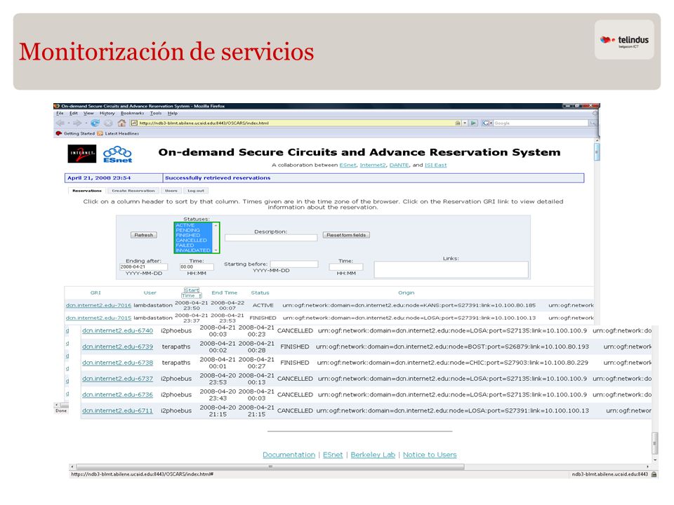Viewport: 674px width, 505px height.
Task: Click the Google search engine icon
Action: (x=486, y=123)
